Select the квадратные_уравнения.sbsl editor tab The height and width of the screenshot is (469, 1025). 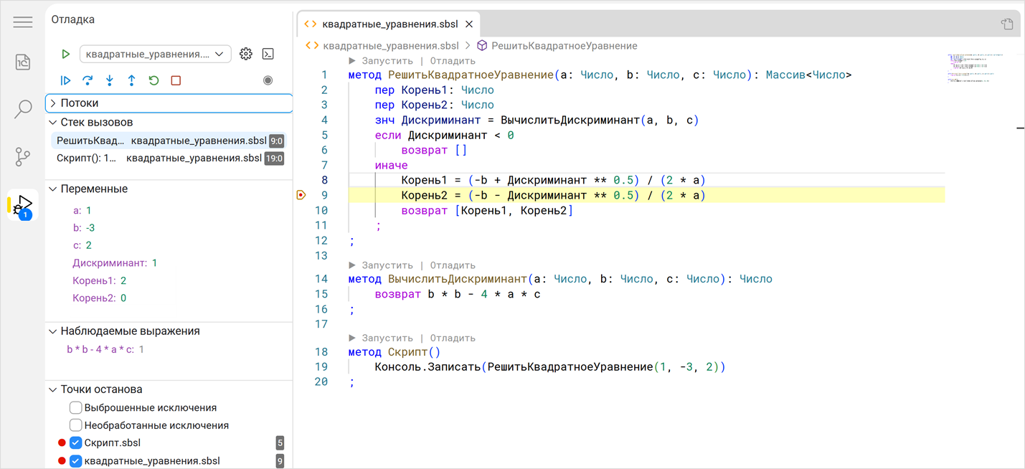click(389, 24)
